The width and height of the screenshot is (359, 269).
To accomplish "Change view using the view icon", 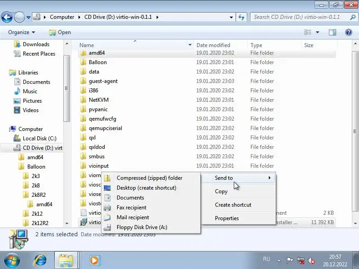I will pyautogui.click(x=308, y=32).
